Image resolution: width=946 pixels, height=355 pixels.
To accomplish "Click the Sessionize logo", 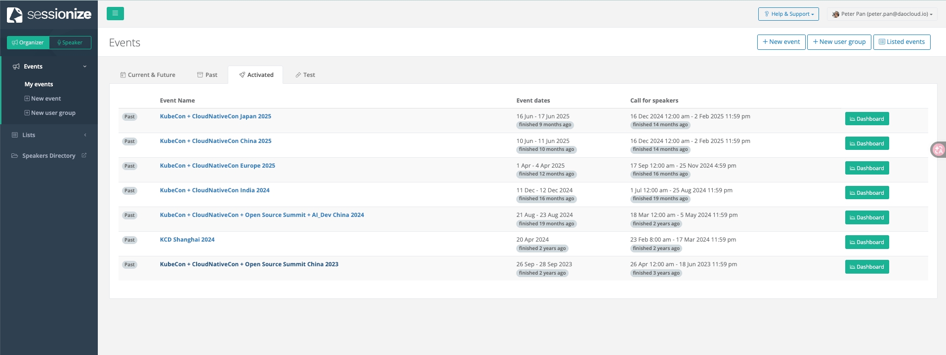I will (49, 14).
